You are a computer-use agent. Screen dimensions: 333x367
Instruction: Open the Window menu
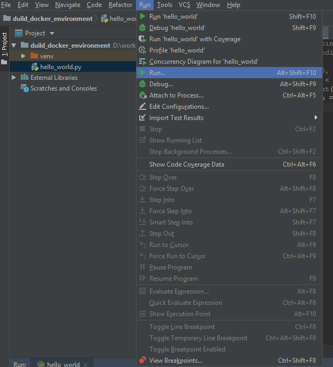pos(208,5)
